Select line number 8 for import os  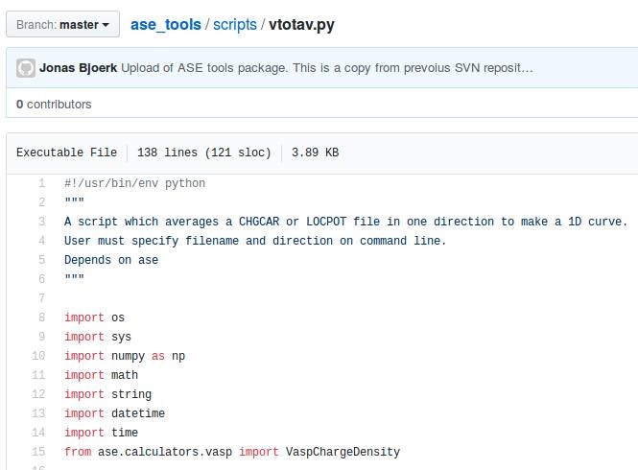pos(41,317)
